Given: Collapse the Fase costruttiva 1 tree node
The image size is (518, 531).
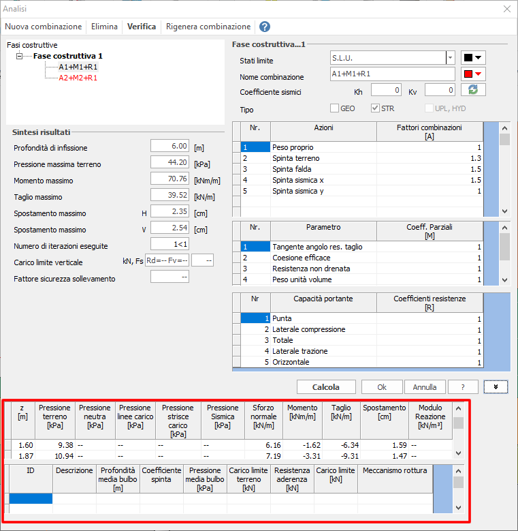Looking at the screenshot, I should pyautogui.click(x=20, y=56).
